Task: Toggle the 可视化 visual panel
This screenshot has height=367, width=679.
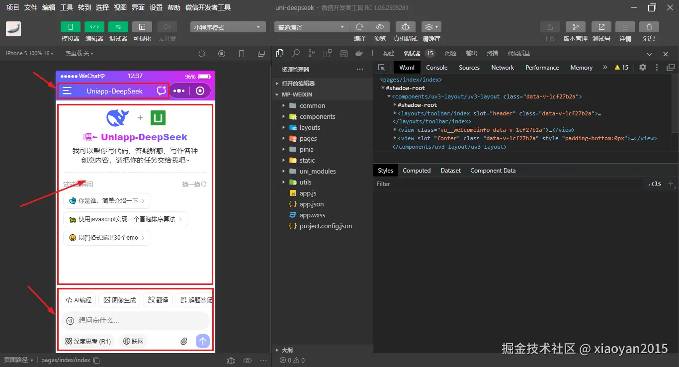Action: pos(142,27)
